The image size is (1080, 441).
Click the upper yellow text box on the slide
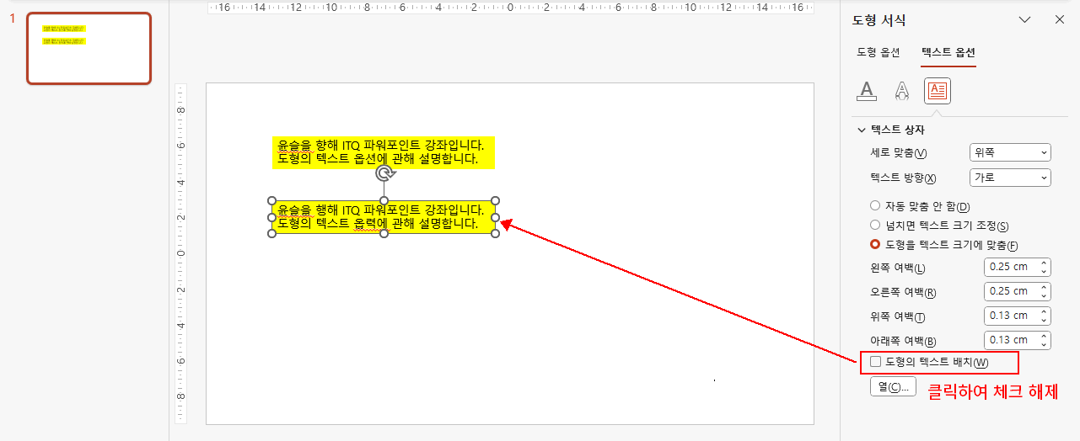(x=383, y=152)
